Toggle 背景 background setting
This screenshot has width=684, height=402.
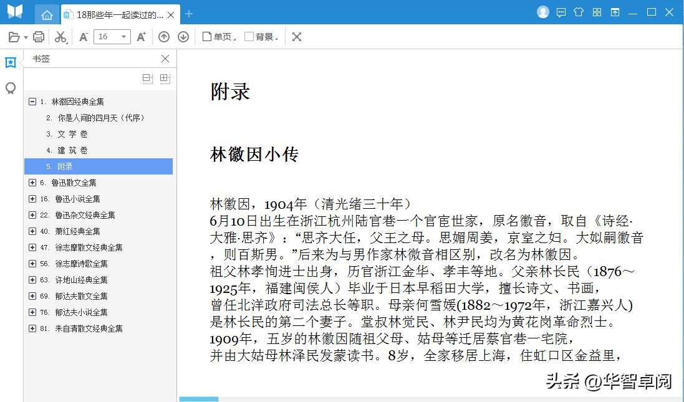click(x=260, y=37)
